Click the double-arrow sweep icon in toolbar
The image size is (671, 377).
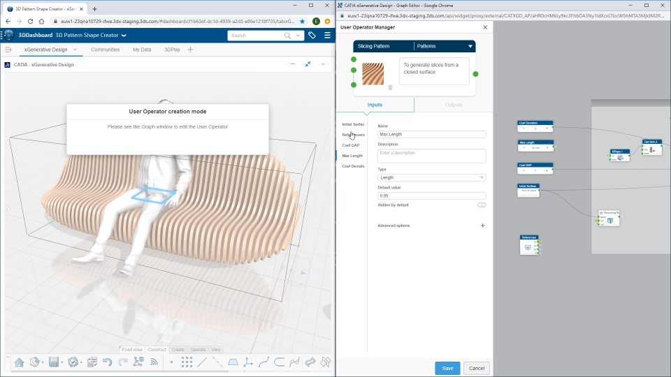pos(310,362)
